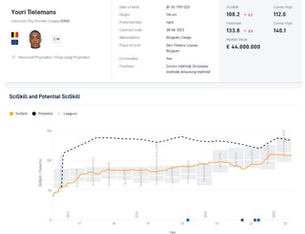Image resolution: width=305 pixels, height=234 pixels.
Task: Click the nationalities Belgium, Congo
Action: coord(179,38)
